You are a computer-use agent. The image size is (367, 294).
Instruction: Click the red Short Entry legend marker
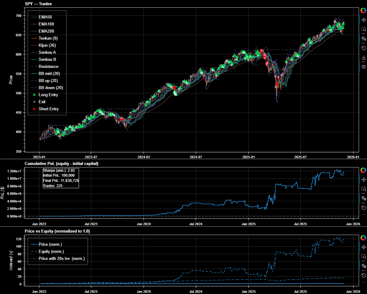coord(34,109)
